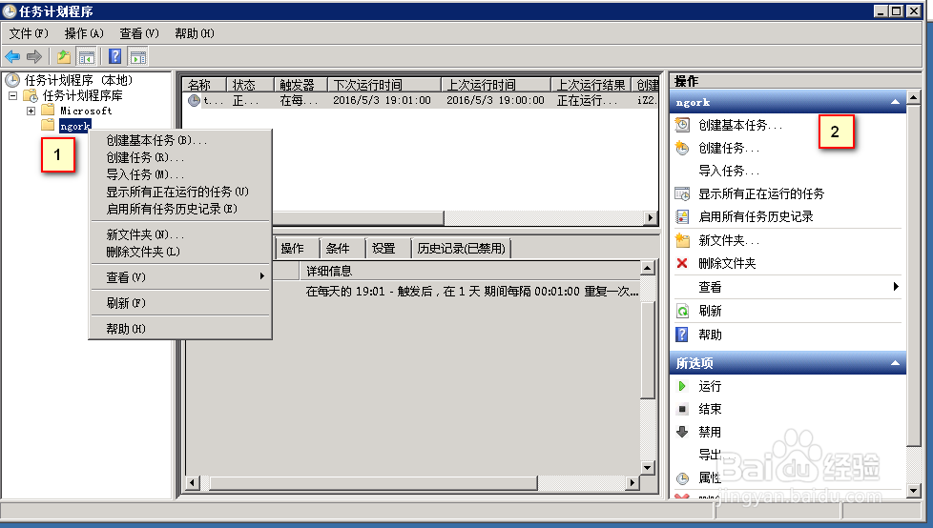Image resolution: width=933 pixels, height=528 pixels.
Task: Click 导入任务 in Actions pane
Action: tap(729, 172)
